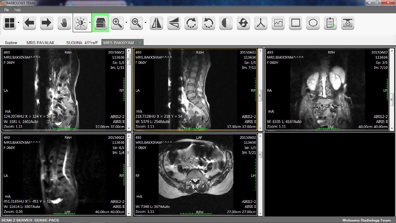
Task: Go to next image with right arrow
Action: coord(46,23)
